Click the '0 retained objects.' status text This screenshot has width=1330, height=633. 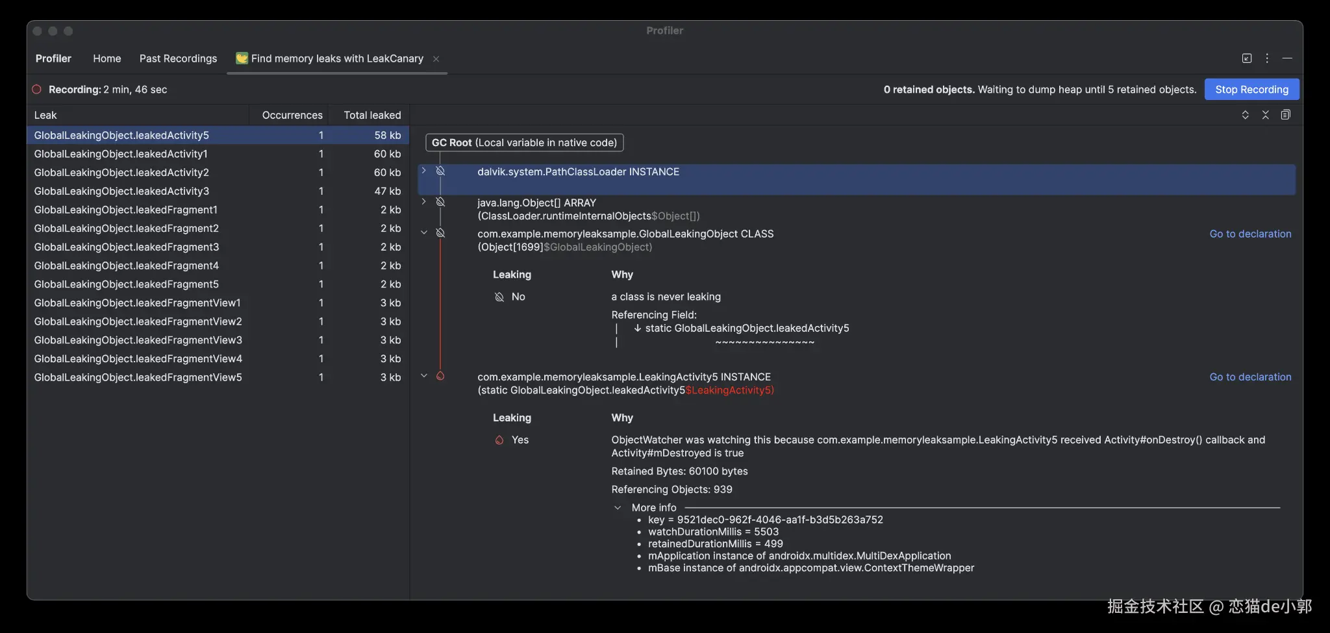pos(929,90)
